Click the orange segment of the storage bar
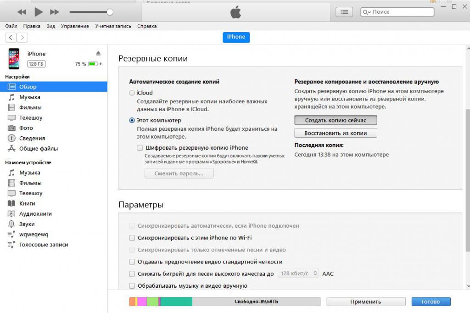 click(x=132, y=302)
